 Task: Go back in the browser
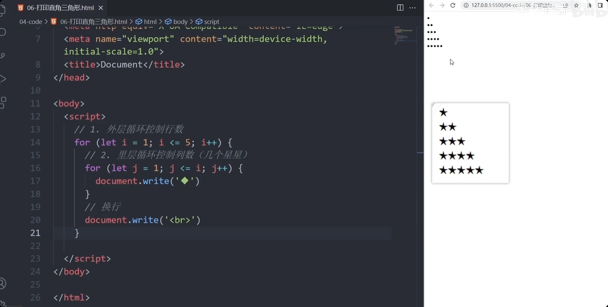point(431,5)
